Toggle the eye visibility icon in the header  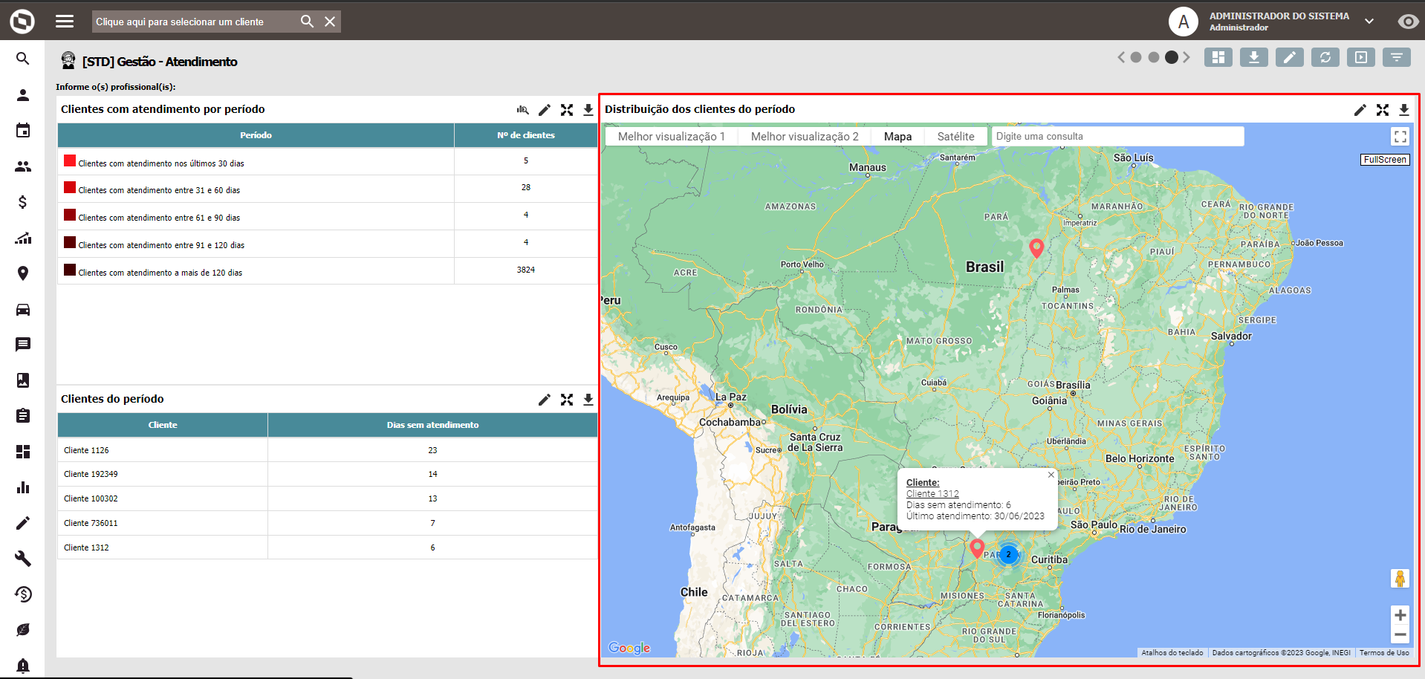[1407, 22]
